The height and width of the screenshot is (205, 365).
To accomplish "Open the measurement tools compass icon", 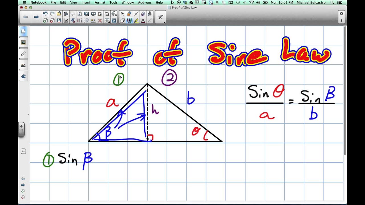I will click(x=114, y=14).
